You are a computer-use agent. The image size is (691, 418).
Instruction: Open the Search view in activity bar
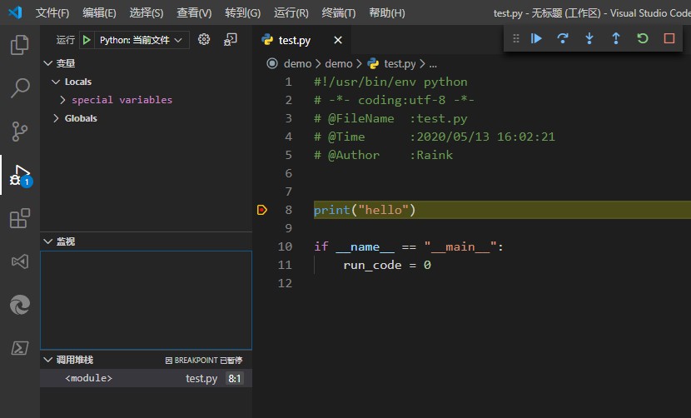[20, 87]
